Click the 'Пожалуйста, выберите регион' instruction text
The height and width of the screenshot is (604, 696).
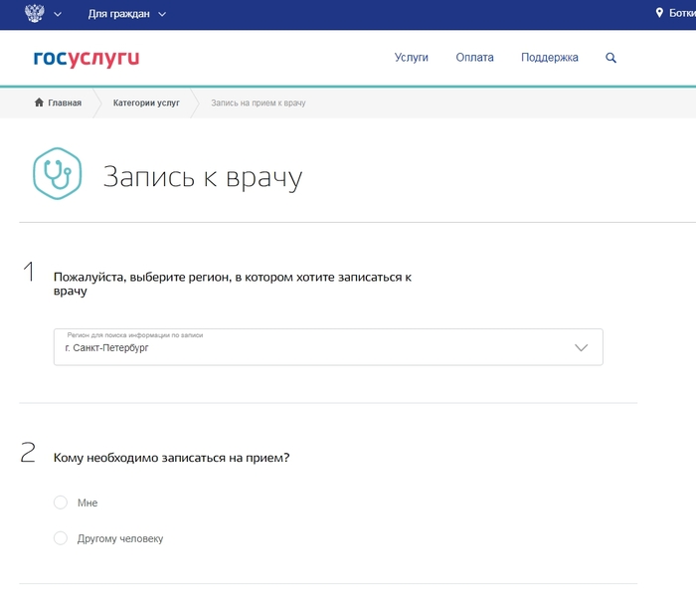232,284
